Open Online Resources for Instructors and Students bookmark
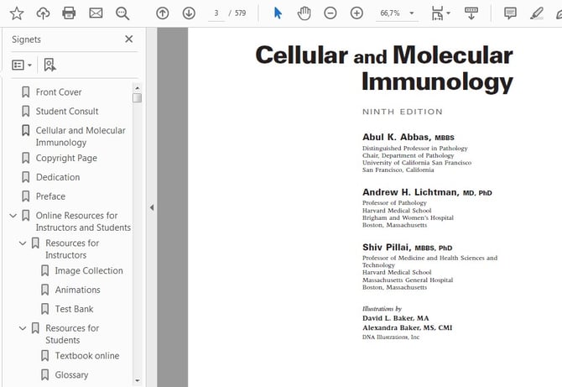Screen dimensions: 562x387 click(x=83, y=222)
